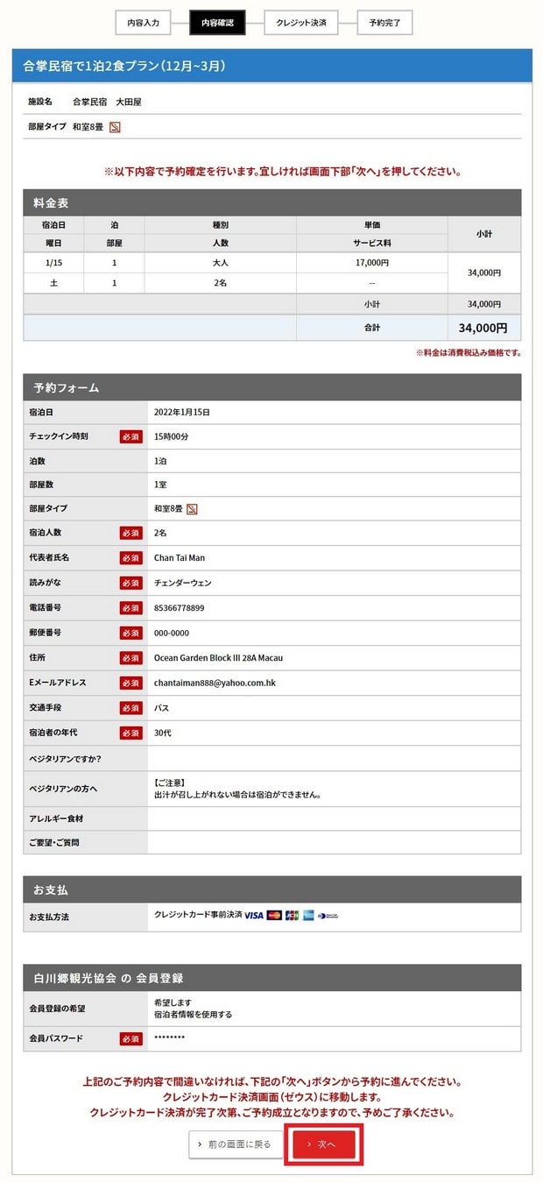Image resolution: width=543 pixels, height=1183 pixels.
Task: Click the no-smoking icon beside 部屋タイプ at top
Action: click(115, 127)
